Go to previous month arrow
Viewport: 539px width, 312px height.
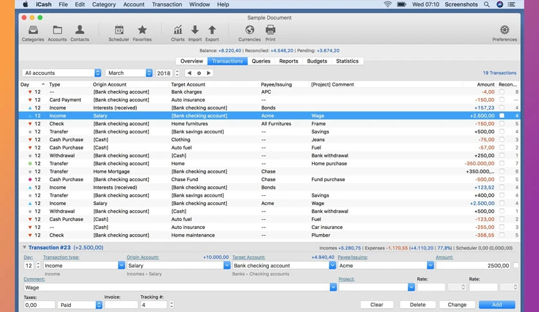(x=189, y=73)
